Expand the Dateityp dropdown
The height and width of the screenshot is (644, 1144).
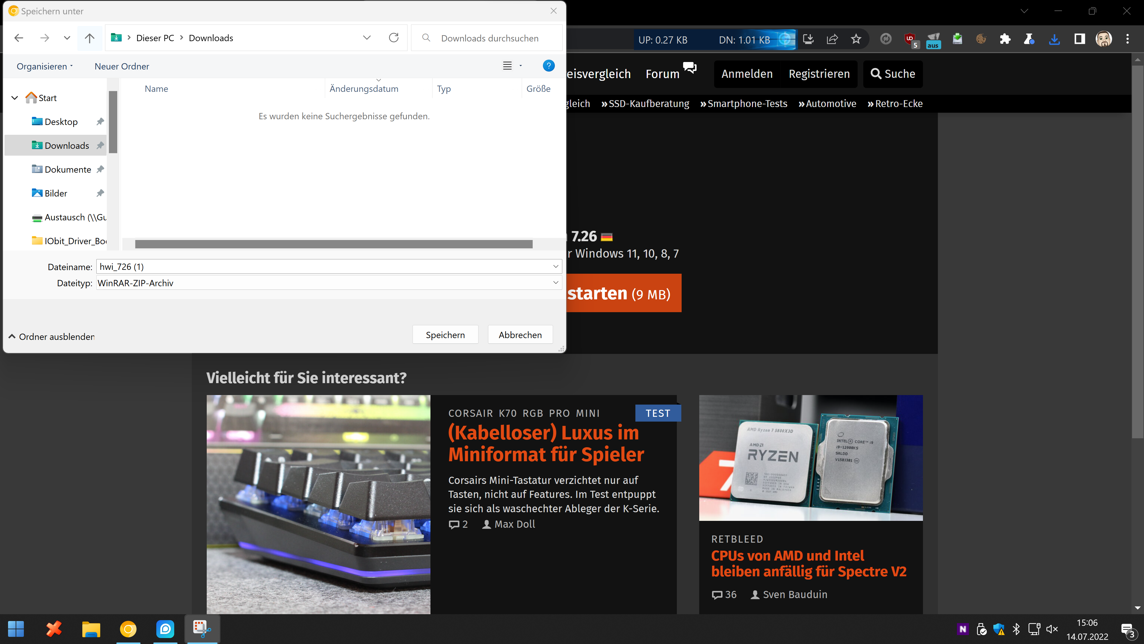coord(555,283)
